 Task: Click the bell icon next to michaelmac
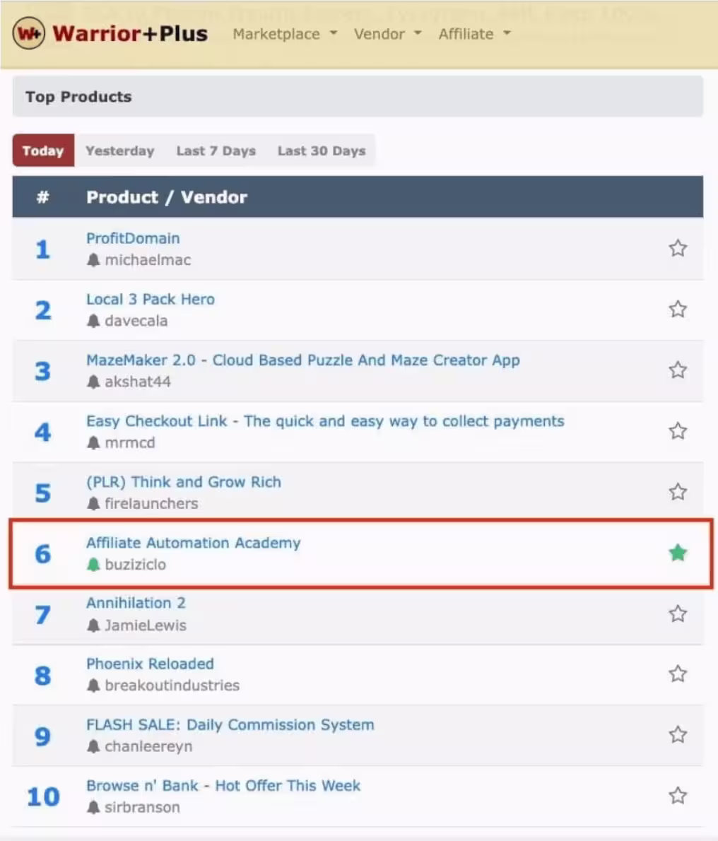point(93,260)
